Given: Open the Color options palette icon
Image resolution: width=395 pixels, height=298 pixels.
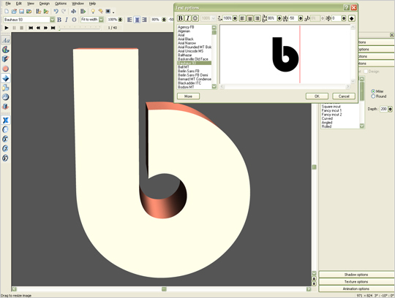Looking at the screenshot, I should coord(6,50).
